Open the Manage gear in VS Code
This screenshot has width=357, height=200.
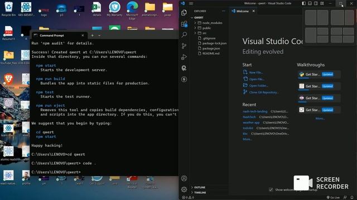tap(184, 189)
